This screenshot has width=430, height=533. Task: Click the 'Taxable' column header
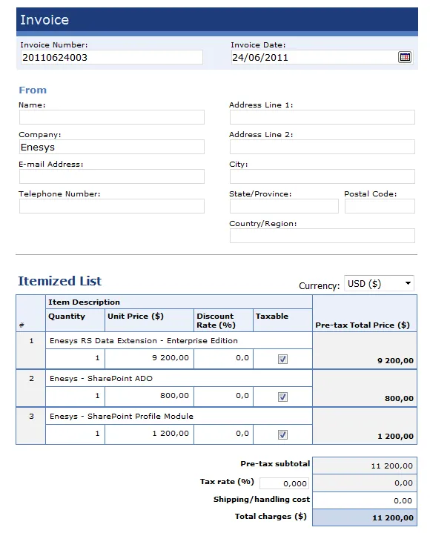(x=272, y=316)
